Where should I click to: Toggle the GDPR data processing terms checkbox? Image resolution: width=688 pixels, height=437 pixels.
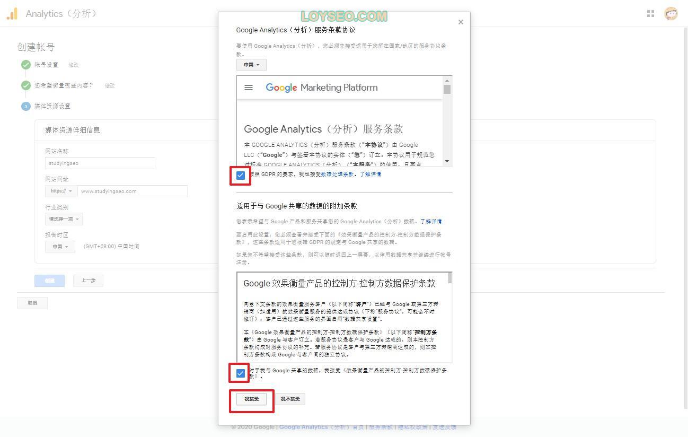[240, 175]
